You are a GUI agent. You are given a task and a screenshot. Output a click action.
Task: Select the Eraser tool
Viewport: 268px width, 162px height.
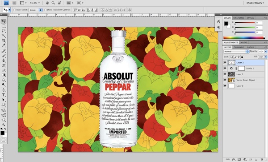(4, 70)
